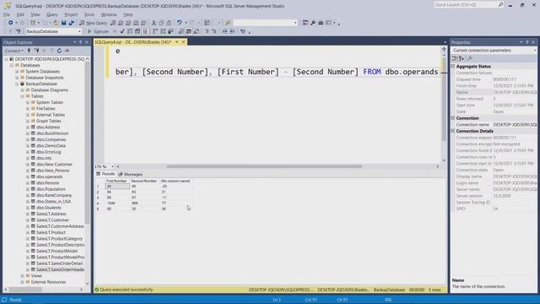Click the Connection name property row
Image resolution: width=540 pixels, height=304 pixels.
pyautogui.click(x=494, y=124)
